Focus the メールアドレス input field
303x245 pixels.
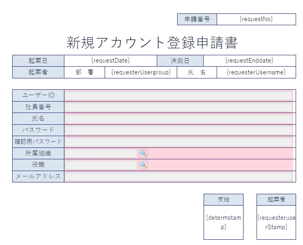pos(178,177)
